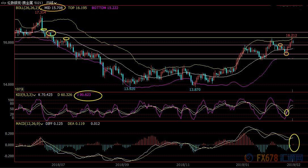Click the 16.212 recent high marker
The height and width of the screenshot is (168, 308).
tap(291, 35)
